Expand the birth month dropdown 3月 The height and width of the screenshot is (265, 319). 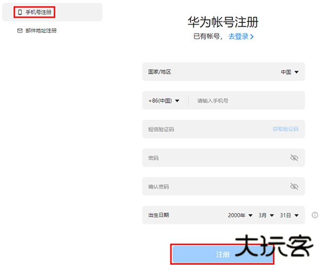coord(266,215)
